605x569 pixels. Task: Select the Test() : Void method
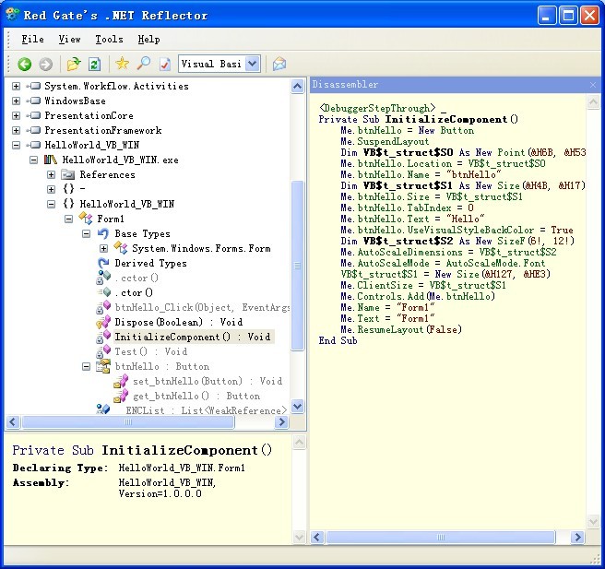coord(151,351)
